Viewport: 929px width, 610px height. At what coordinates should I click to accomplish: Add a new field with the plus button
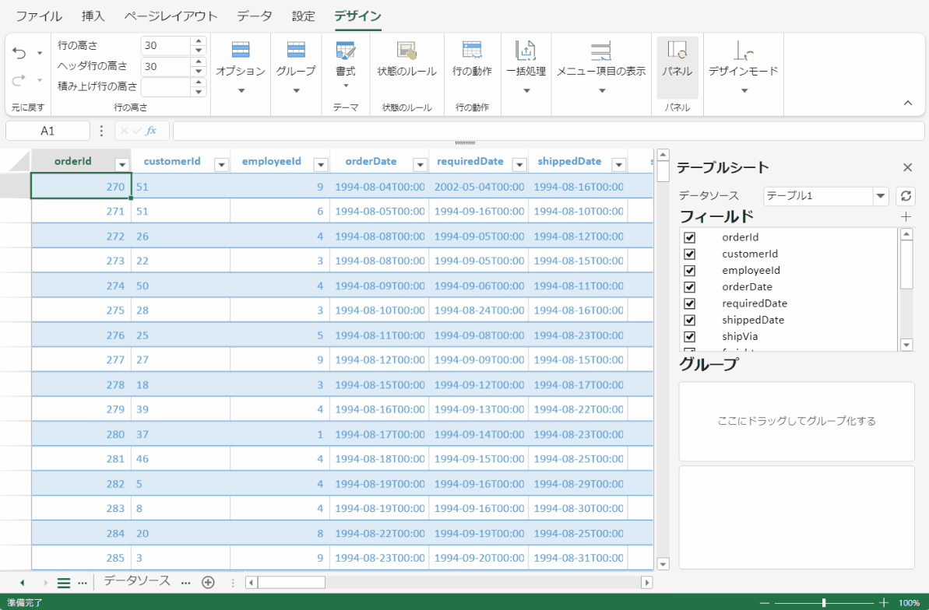point(906,216)
